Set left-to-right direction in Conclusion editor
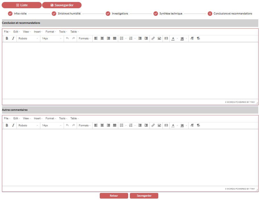Viewport: 262px width, 200px height. [x=192, y=39]
